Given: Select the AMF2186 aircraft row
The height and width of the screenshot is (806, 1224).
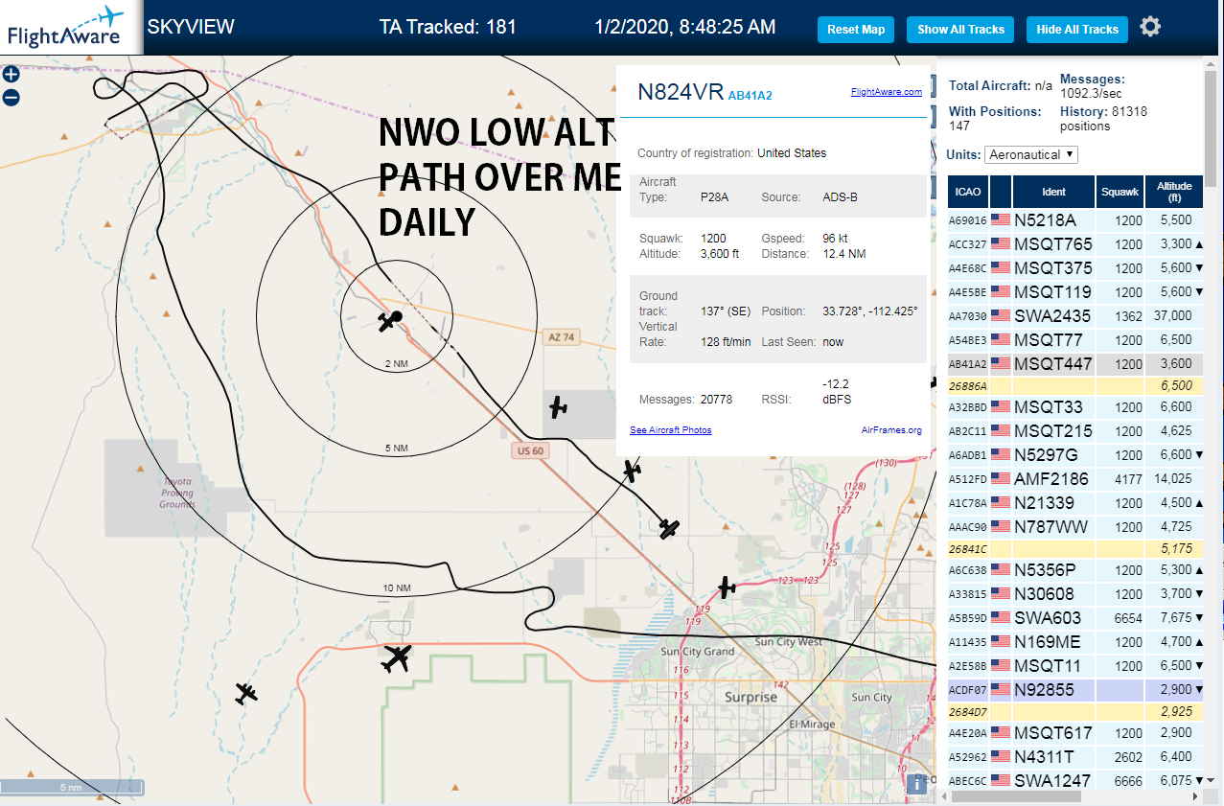Looking at the screenshot, I should click(x=1074, y=479).
